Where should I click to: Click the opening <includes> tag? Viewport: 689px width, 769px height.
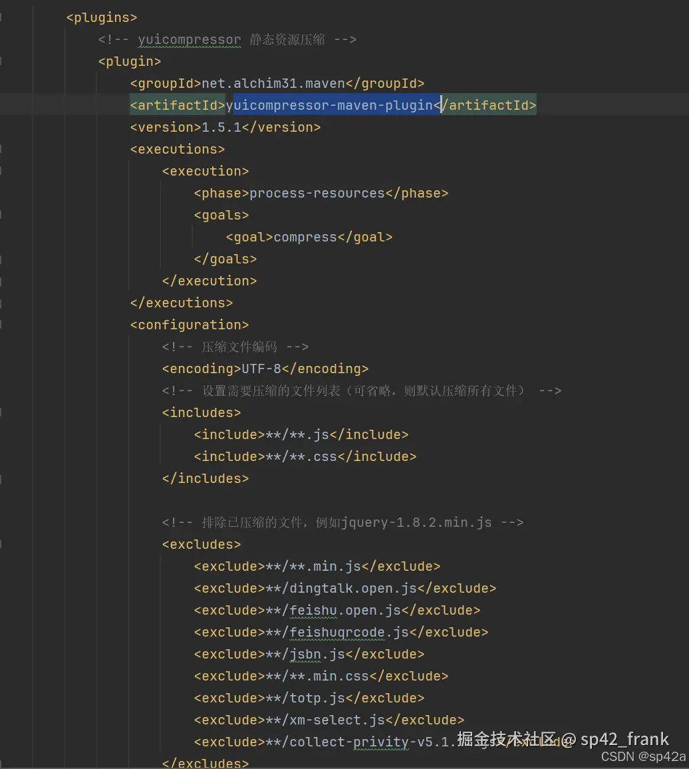[x=202, y=413]
